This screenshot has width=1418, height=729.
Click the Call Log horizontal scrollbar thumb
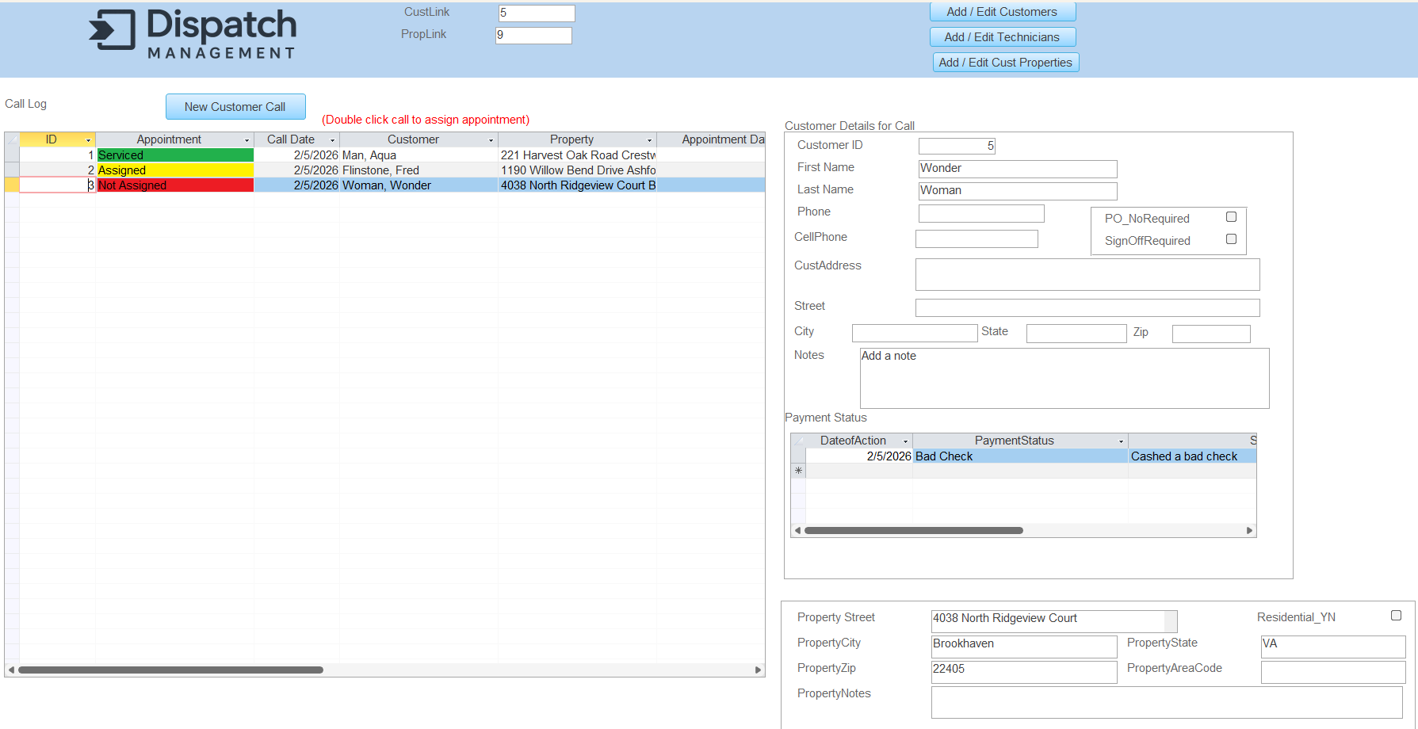point(170,670)
